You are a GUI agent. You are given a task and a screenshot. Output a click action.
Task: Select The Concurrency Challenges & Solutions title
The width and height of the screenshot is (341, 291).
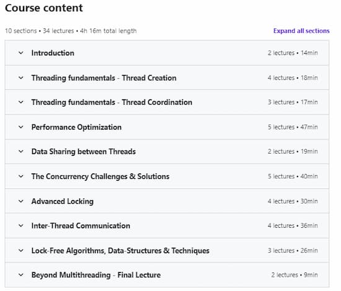click(100, 176)
